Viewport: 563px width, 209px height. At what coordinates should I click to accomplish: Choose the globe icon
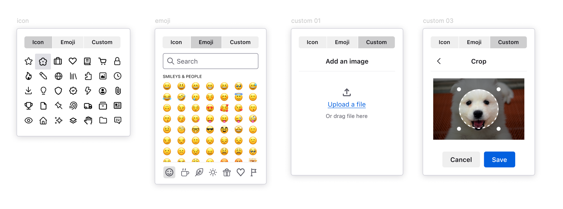pos(58,76)
